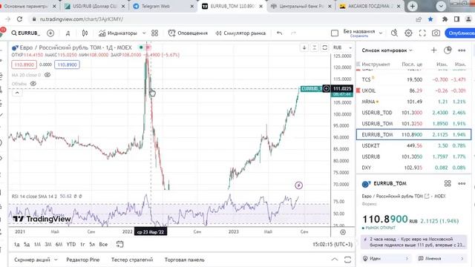Select the 5л time range
This screenshot has height=267, width=475.
coord(92,244)
